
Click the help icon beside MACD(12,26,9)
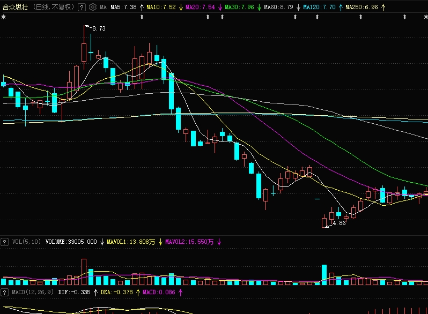coord(4,293)
